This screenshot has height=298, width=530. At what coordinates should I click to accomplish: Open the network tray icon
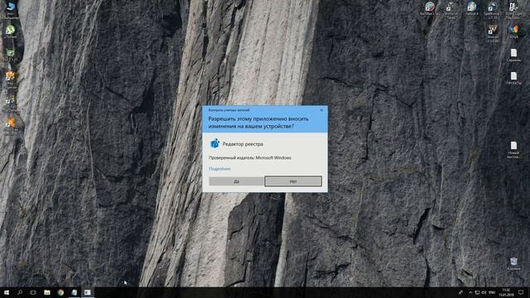point(477,292)
